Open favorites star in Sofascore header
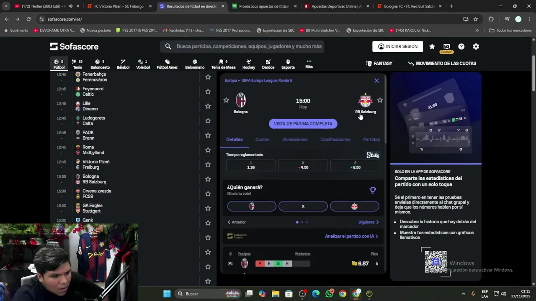This screenshot has height=301, width=536. [x=432, y=46]
